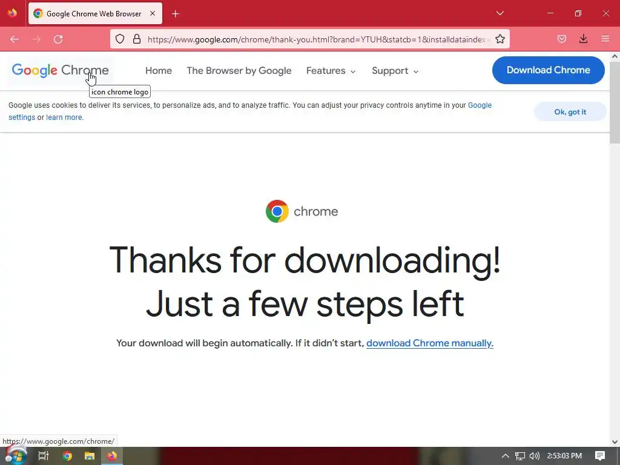Expand the Features dropdown menu
Screen dimensions: 620x465
pyautogui.click(x=331, y=71)
